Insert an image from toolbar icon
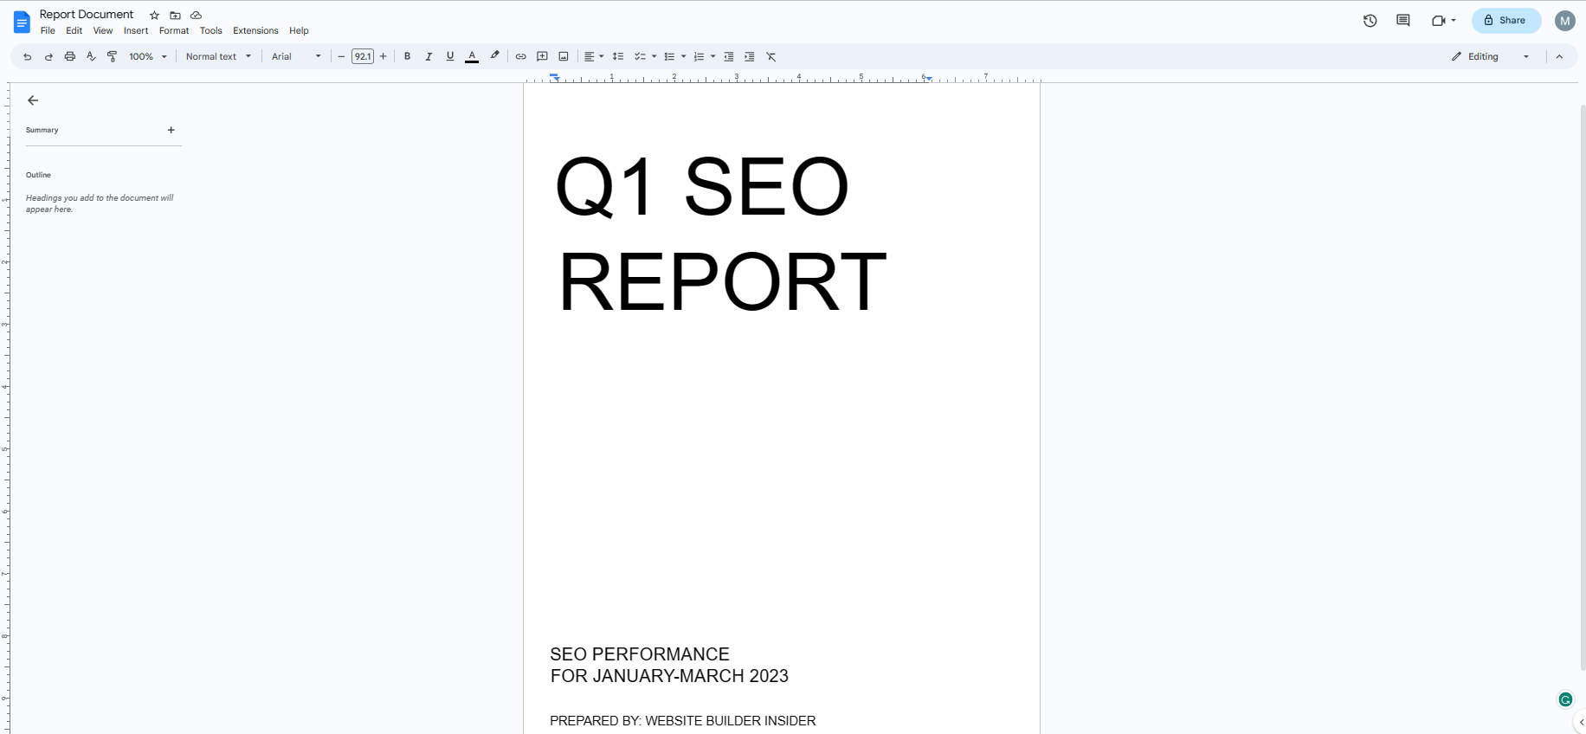 click(564, 56)
